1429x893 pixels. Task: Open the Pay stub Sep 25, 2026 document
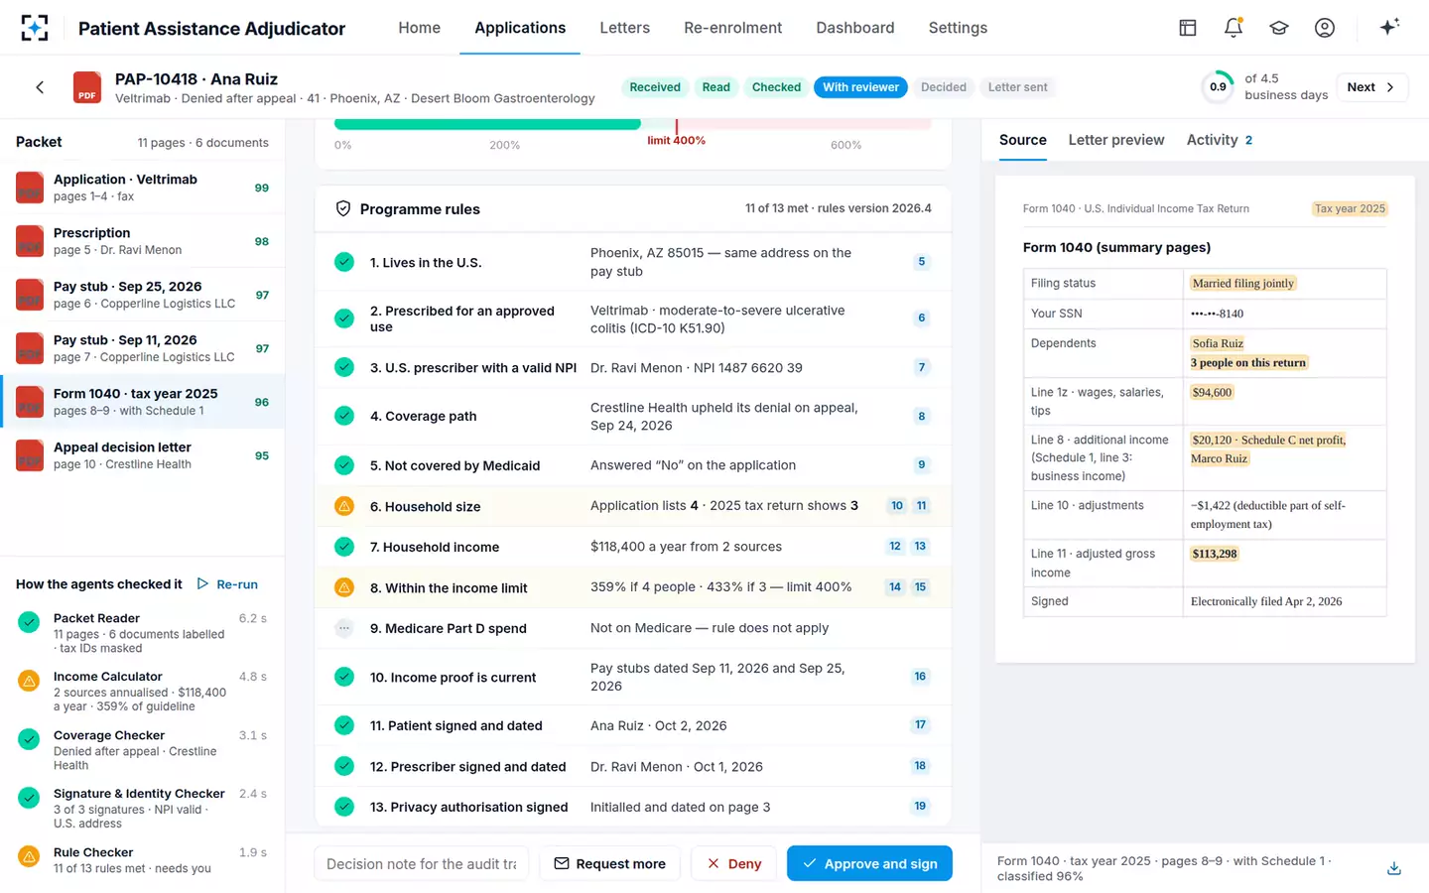click(x=143, y=295)
